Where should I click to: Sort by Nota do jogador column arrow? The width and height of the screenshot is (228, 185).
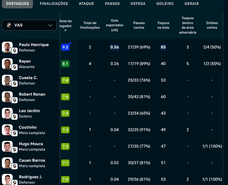(65, 30)
